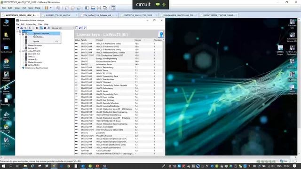Click the window layout icon left of refresh

coord(77,28)
